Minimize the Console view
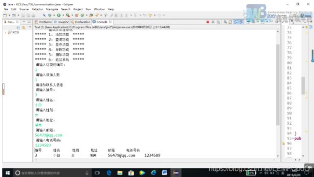314x177 pixels. point(271,21)
